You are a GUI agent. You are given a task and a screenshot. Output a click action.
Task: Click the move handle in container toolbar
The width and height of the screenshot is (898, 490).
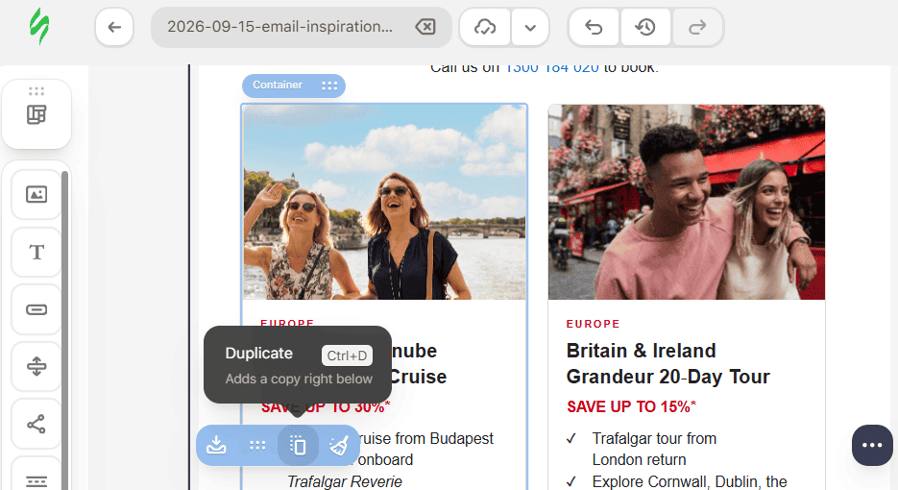[x=257, y=445]
